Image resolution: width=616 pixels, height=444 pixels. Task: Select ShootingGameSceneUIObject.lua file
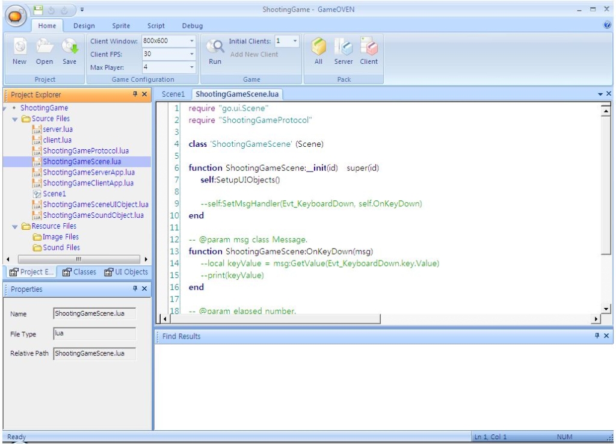click(x=96, y=205)
